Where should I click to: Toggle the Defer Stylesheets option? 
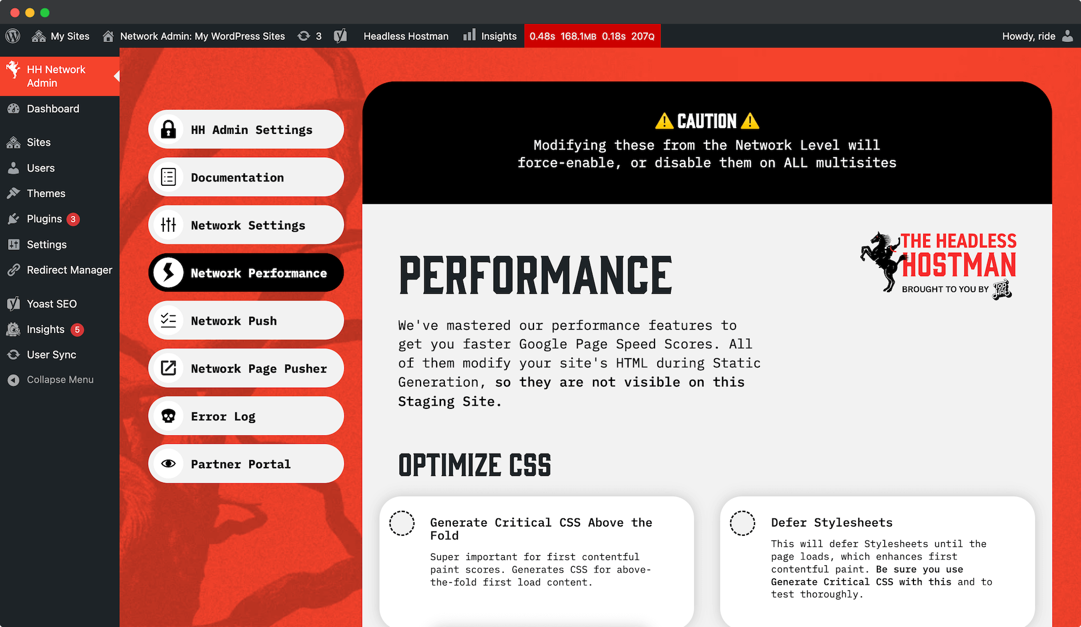(742, 523)
